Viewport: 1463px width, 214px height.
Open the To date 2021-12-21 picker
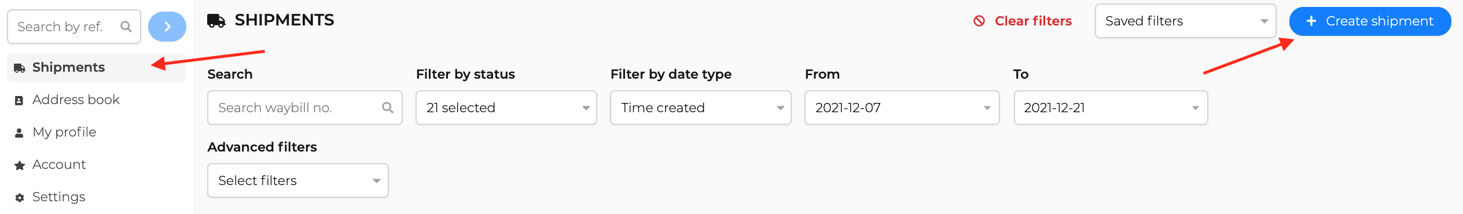coord(1111,108)
